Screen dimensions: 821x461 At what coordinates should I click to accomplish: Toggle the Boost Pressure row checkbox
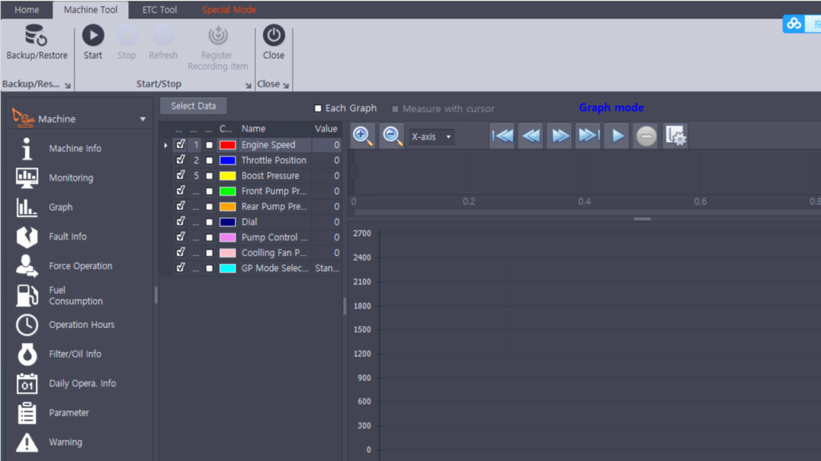[180, 176]
